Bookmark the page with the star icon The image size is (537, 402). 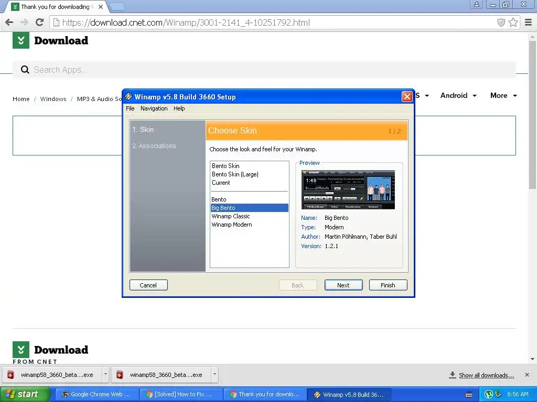(x=513, y=23)
